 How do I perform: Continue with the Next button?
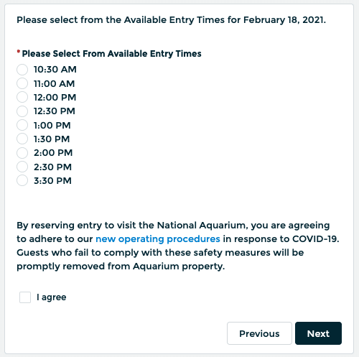[x=318, y=333]
